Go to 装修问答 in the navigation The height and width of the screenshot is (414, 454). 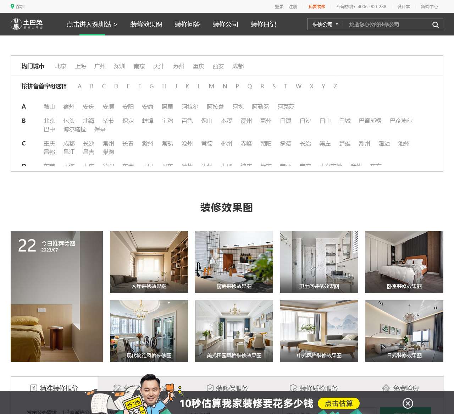(187, 24)
